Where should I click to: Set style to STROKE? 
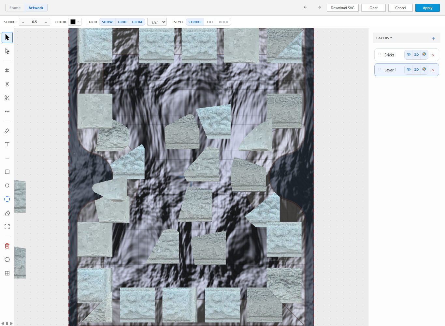tap(195, 22)
